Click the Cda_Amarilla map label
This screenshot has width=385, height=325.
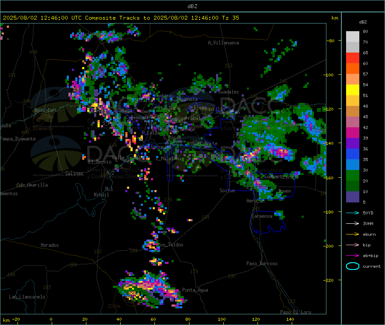[x=32, y=185]
